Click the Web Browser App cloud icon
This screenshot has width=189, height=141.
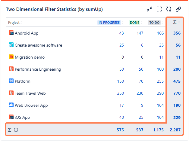pyautogui.click(x=11, y=105)
